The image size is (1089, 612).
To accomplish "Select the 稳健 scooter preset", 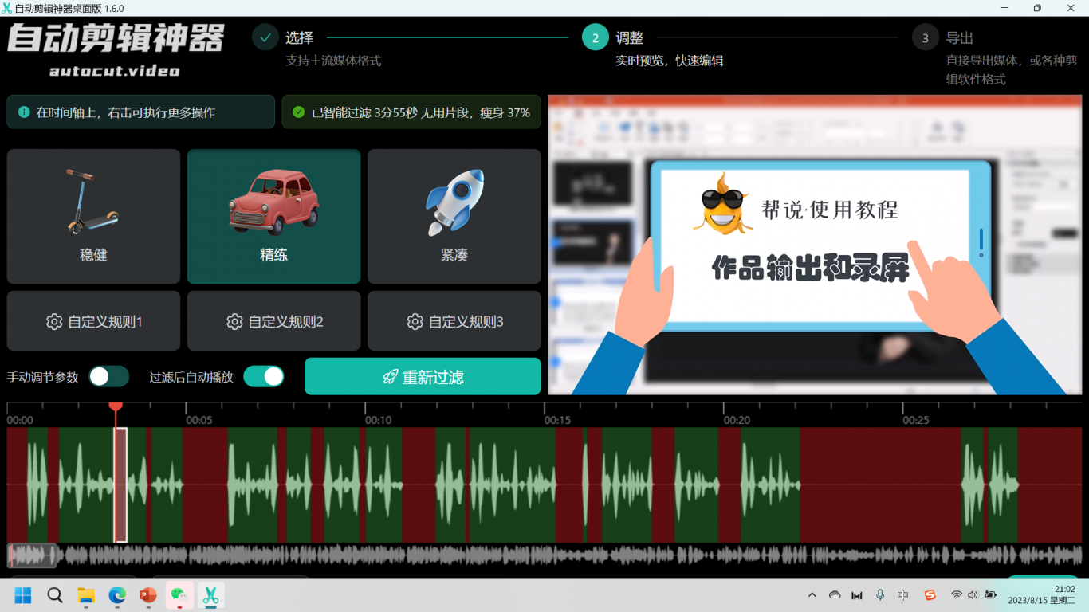I will (93, 216).
